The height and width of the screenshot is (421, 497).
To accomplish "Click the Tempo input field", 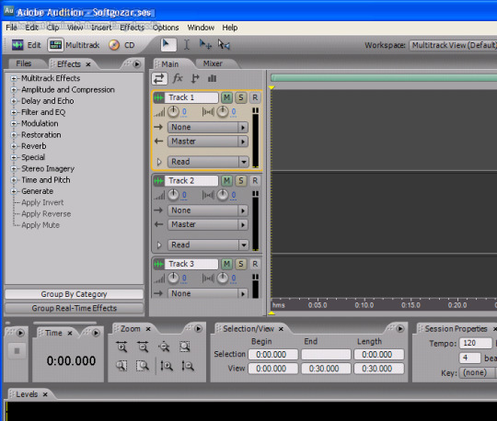I will pyautogui.click(x=476, y=343).
